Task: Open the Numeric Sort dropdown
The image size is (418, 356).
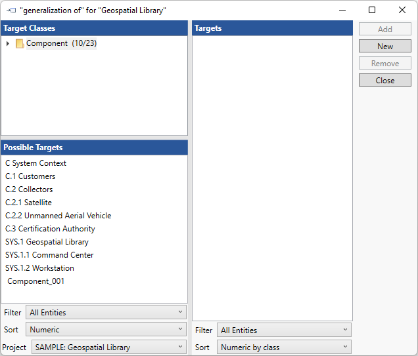Action: (106, 330)
